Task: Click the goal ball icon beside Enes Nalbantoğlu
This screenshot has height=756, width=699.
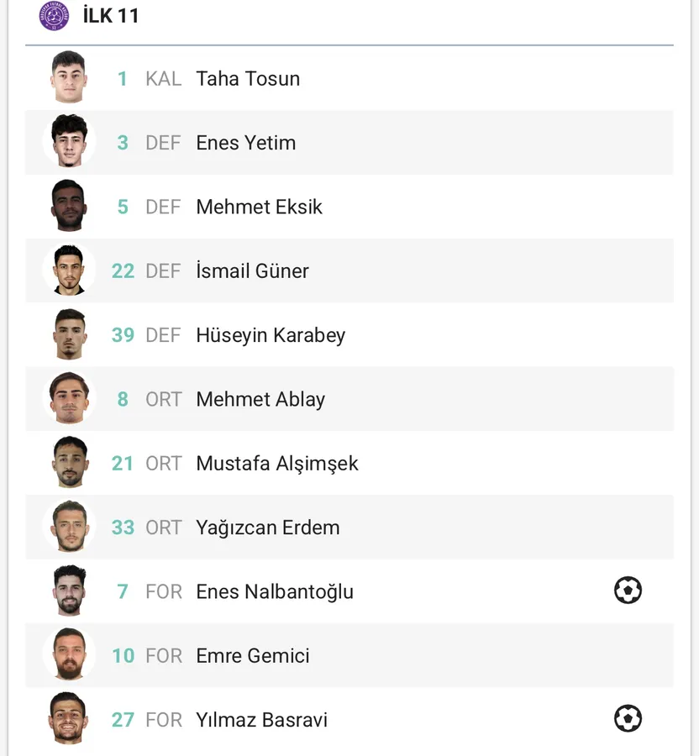Action: 628,591
